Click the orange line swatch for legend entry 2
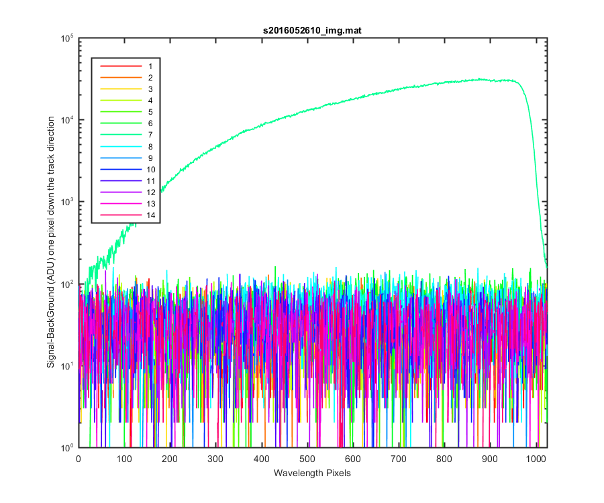 pos(121,78)
